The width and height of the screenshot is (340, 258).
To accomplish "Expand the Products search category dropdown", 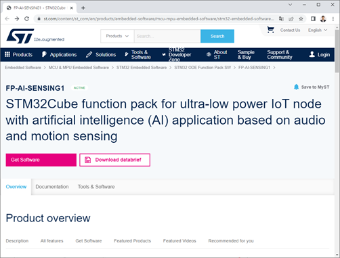I will tap(117, 36).
